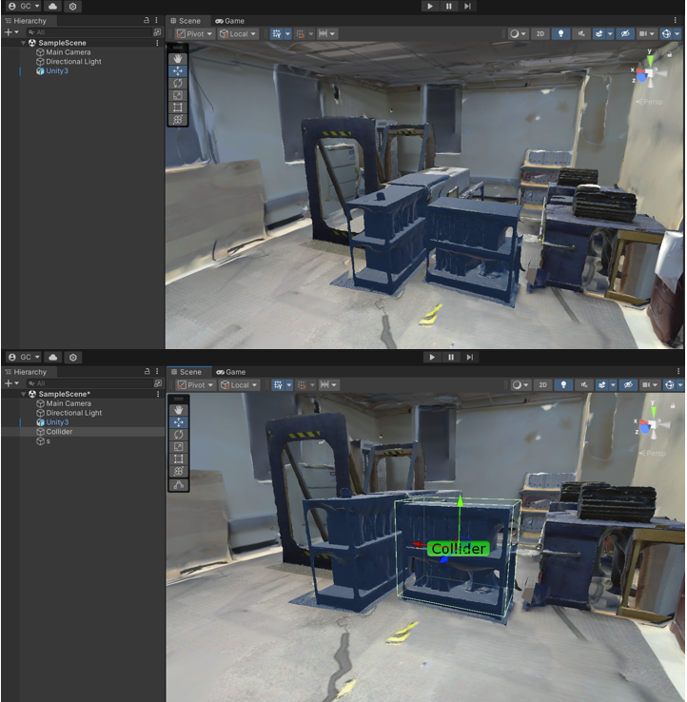Select the Hand tool in the top Scene view

click(x=178, y=59)
